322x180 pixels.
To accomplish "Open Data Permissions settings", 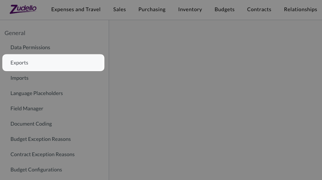I will point(30,47).
